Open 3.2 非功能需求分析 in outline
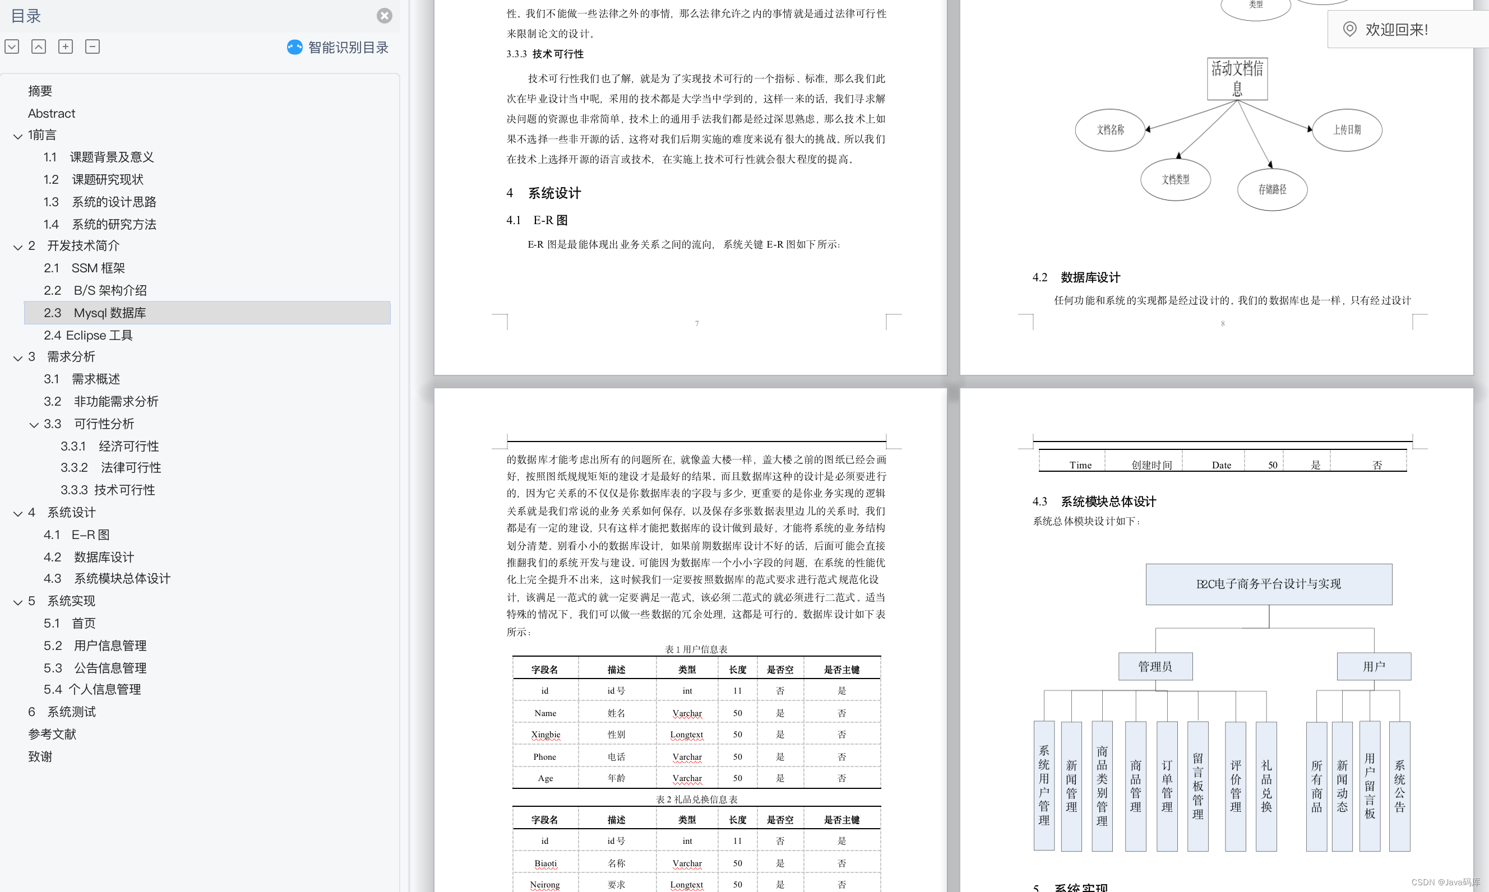 click(101, 401)
